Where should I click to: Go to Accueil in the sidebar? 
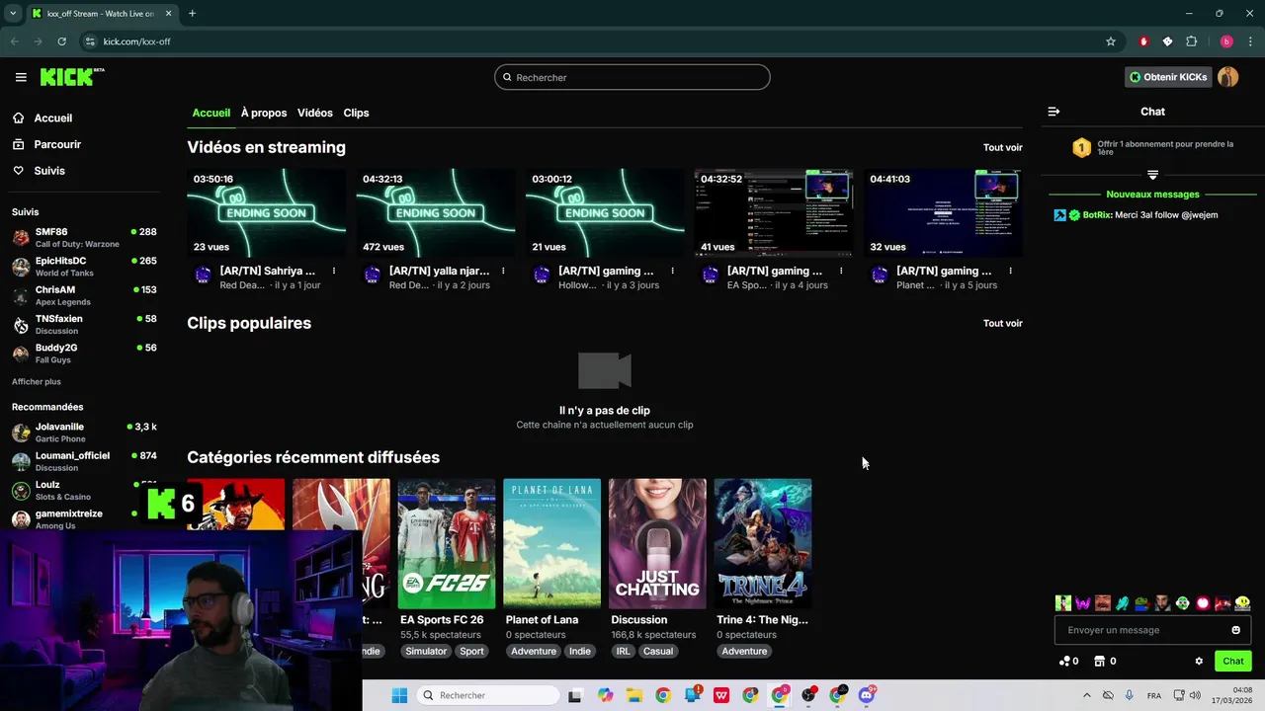(x=52, y=118)
